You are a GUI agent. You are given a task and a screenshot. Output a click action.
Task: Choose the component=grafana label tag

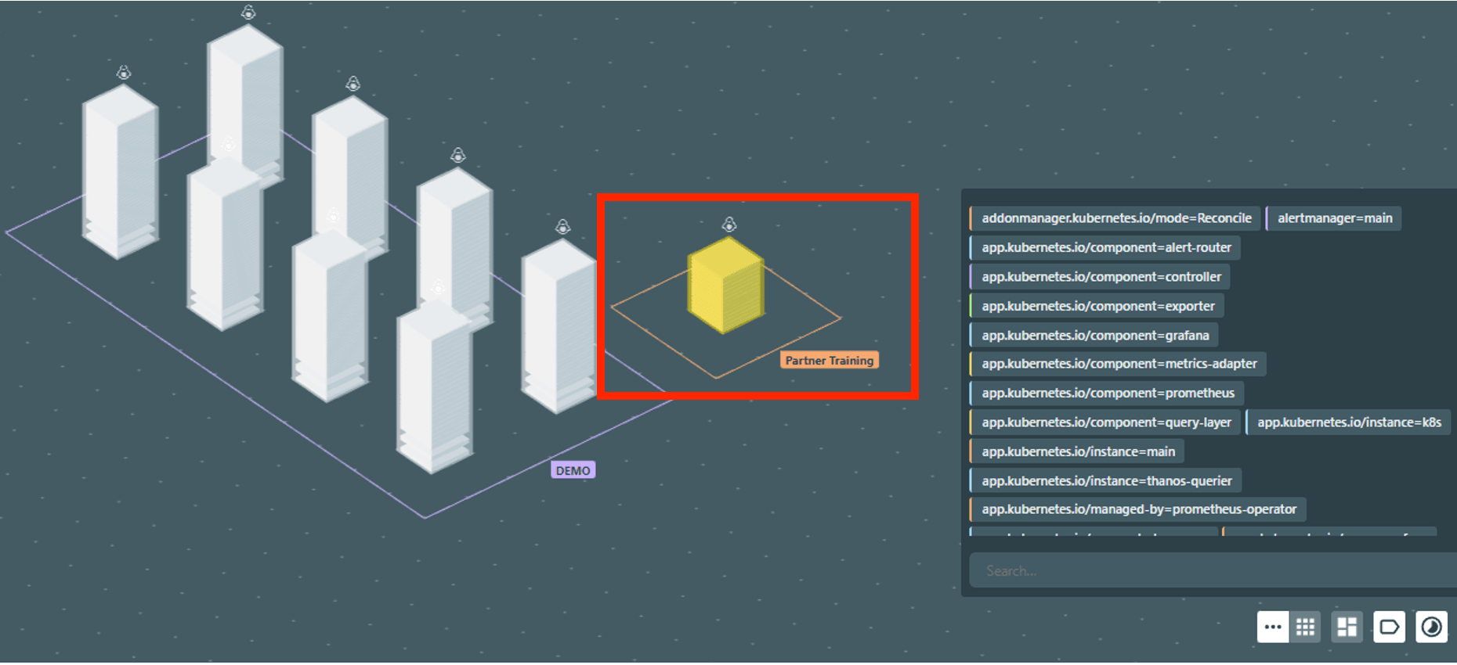coord(1094,335)
